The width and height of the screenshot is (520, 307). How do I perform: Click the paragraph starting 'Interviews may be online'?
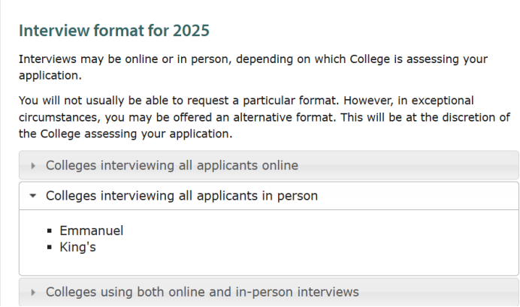252,59
